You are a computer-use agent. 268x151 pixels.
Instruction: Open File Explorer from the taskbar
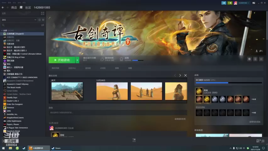click(10, 148)
